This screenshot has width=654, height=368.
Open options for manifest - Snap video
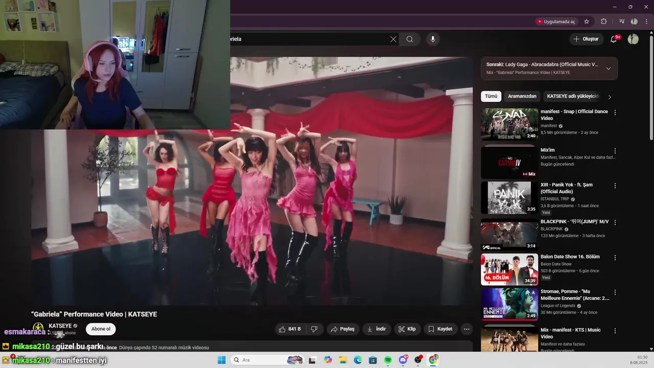[x=615, y=112]
